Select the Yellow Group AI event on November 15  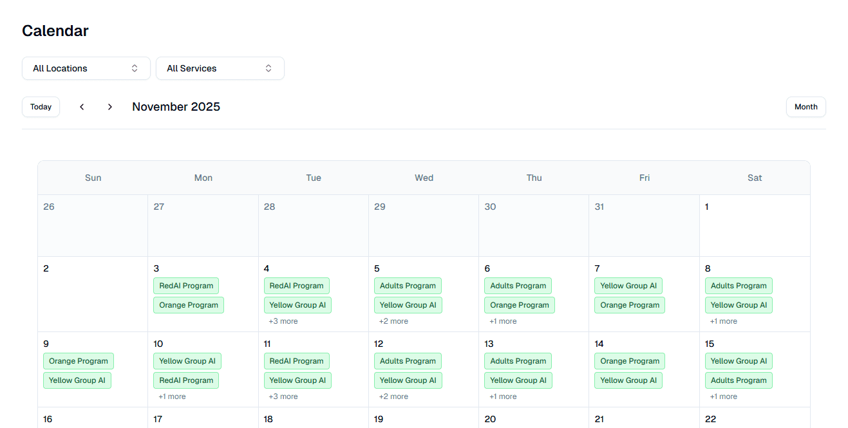click(738, 360)
